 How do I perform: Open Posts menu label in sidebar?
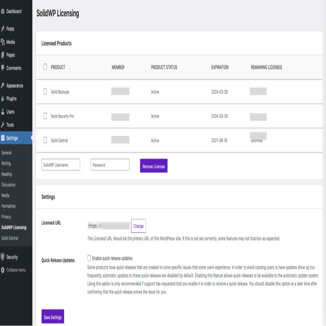tap(10, 29)
